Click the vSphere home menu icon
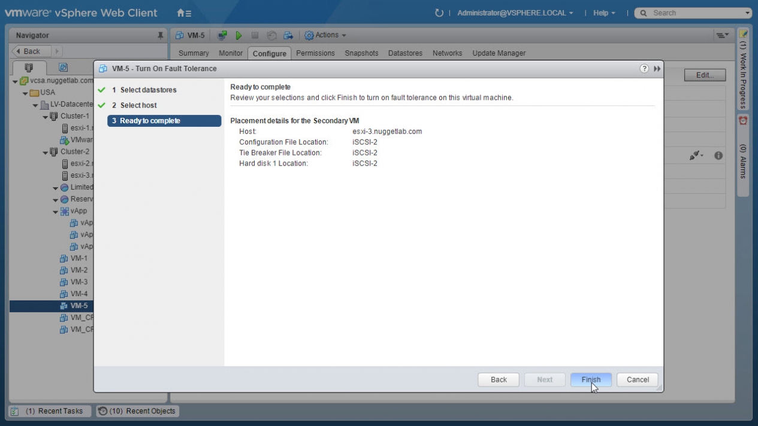This screenshot has width=758, height=426. [x=184, y=13]
